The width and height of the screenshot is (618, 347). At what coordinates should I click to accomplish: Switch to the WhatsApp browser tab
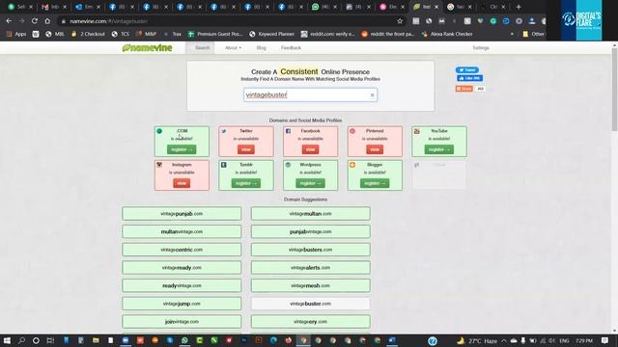pyautogui.click(x=324, y=7)
